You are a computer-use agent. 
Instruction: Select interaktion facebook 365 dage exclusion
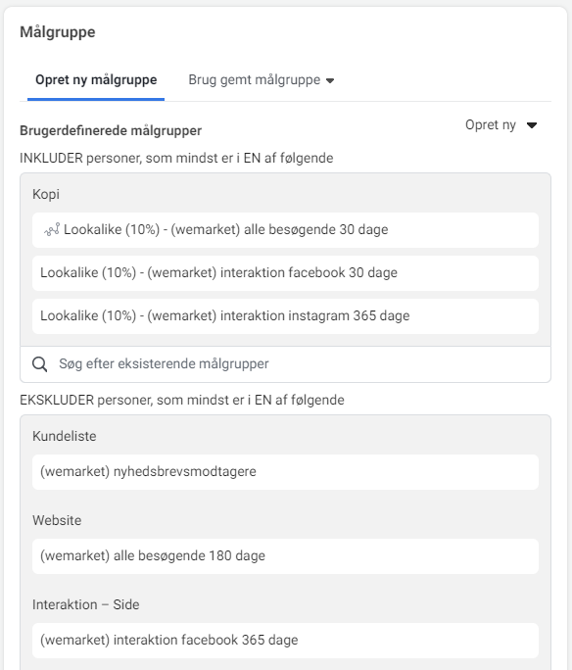click(285, 640)
